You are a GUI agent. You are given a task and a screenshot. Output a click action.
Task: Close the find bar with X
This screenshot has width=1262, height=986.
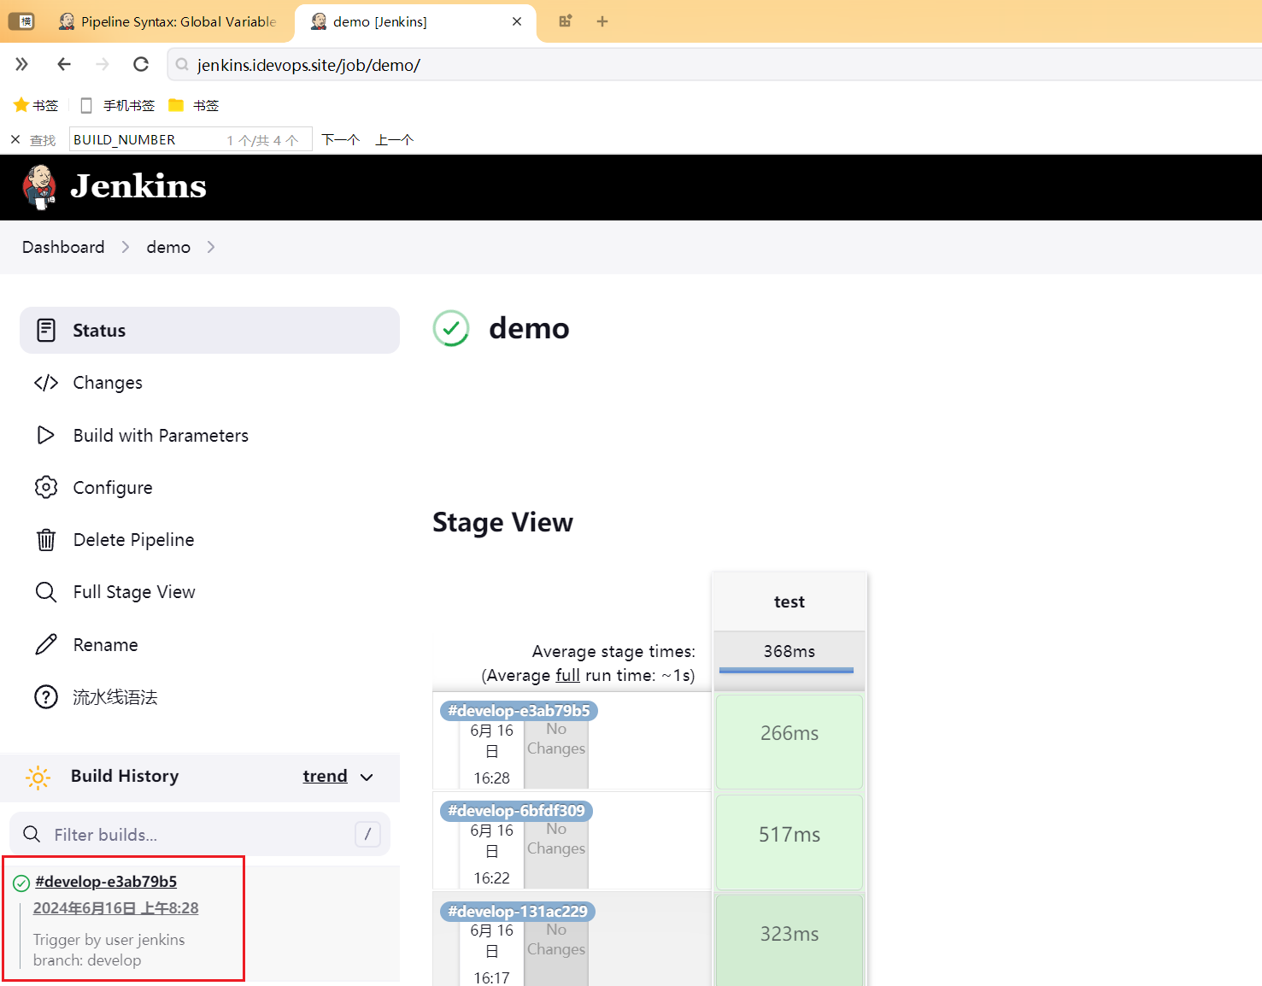tap(15, 139)
